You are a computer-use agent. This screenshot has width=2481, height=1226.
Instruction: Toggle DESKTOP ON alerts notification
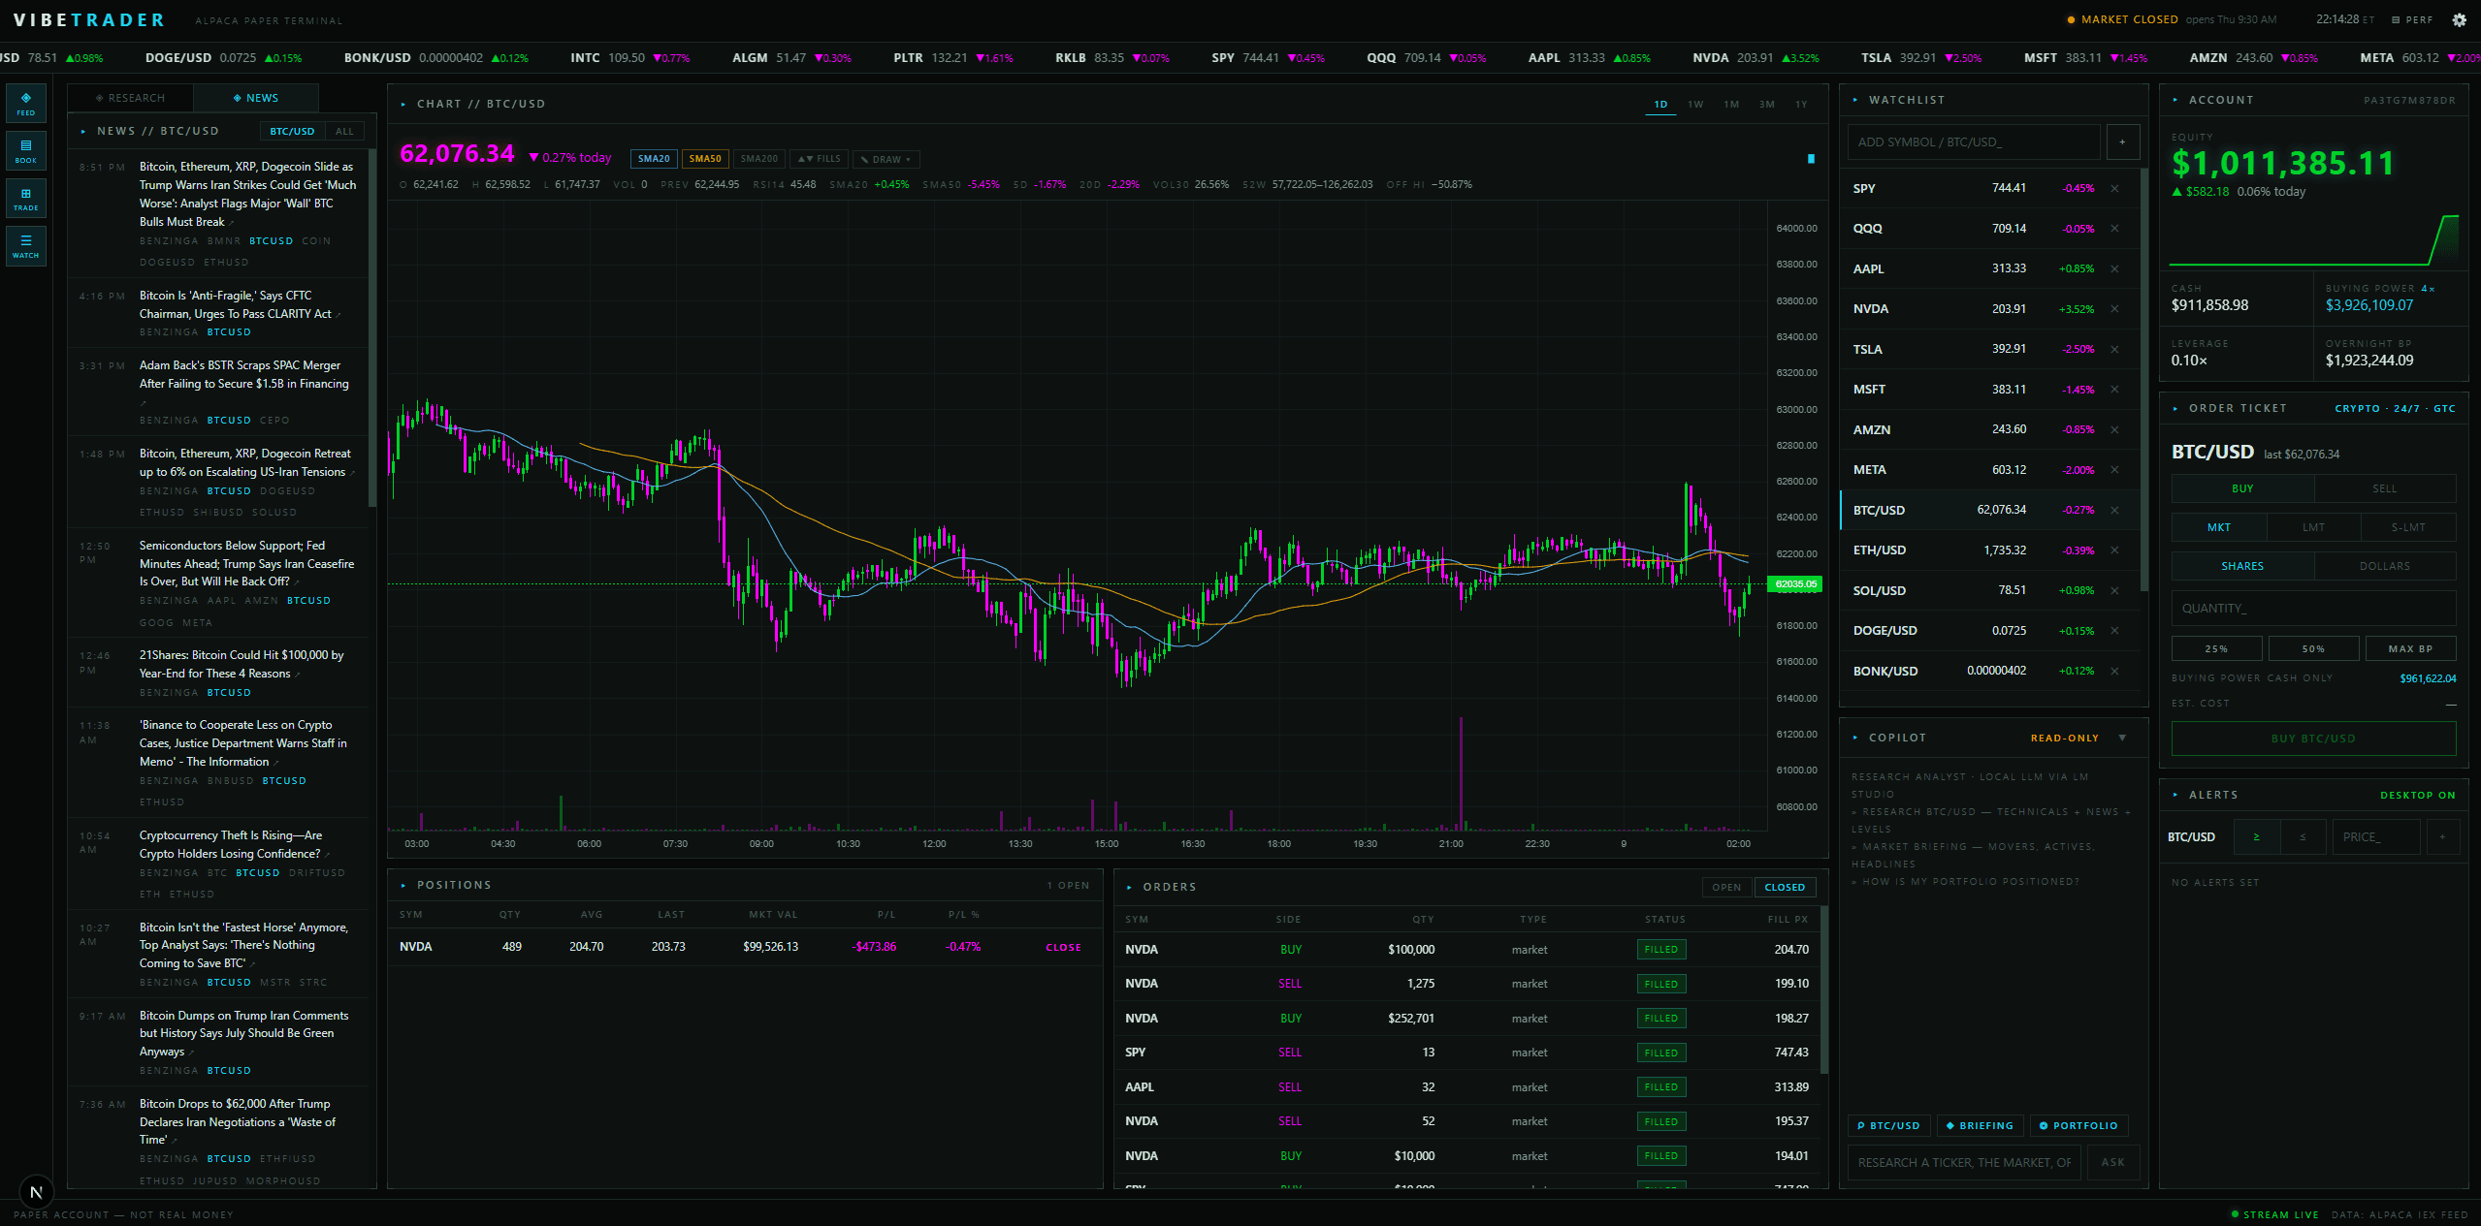coord(2417,796)
